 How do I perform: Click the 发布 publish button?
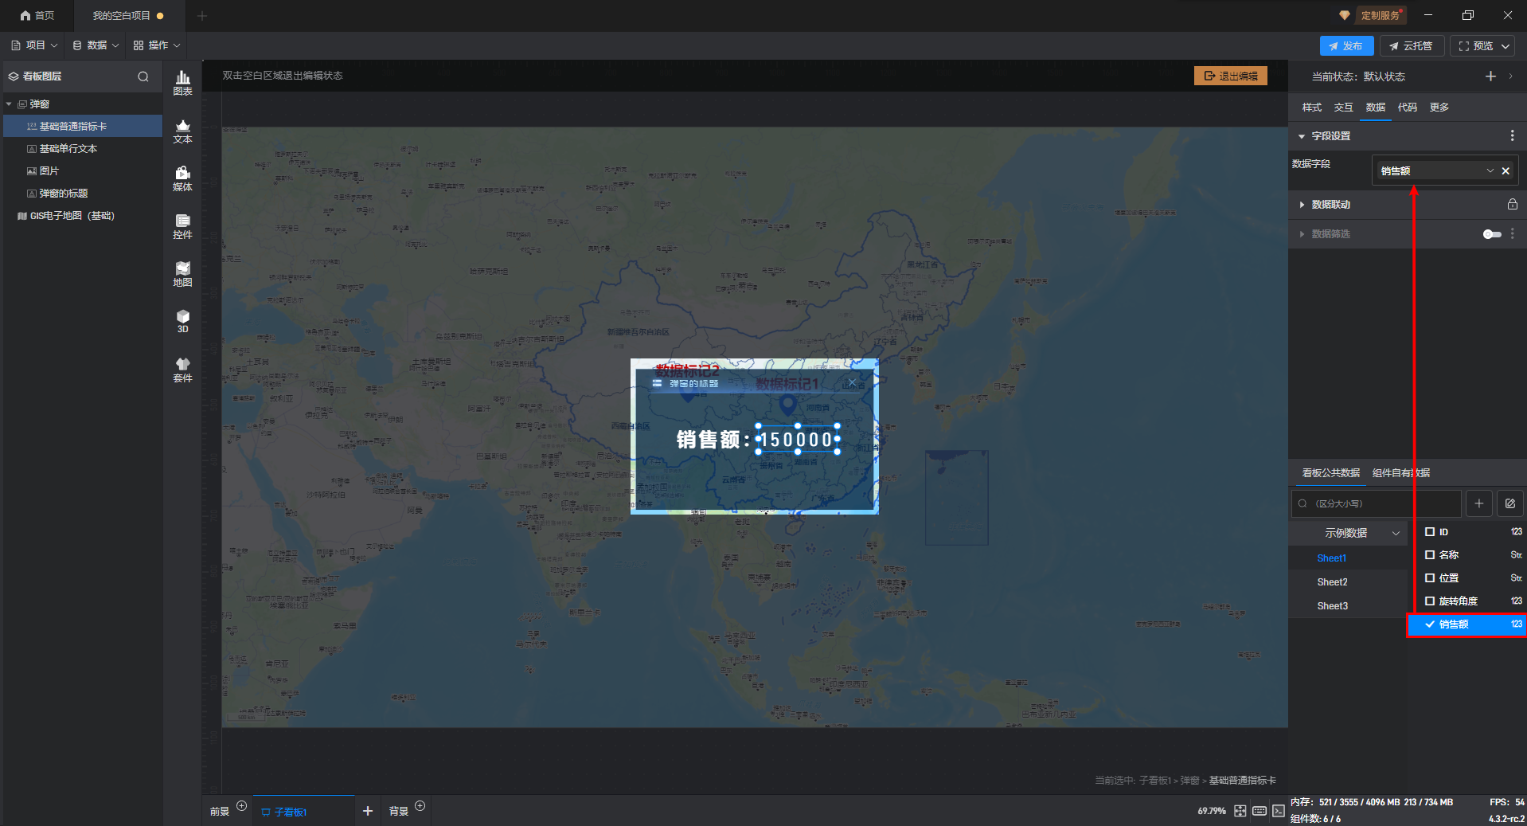[1346, 46]
